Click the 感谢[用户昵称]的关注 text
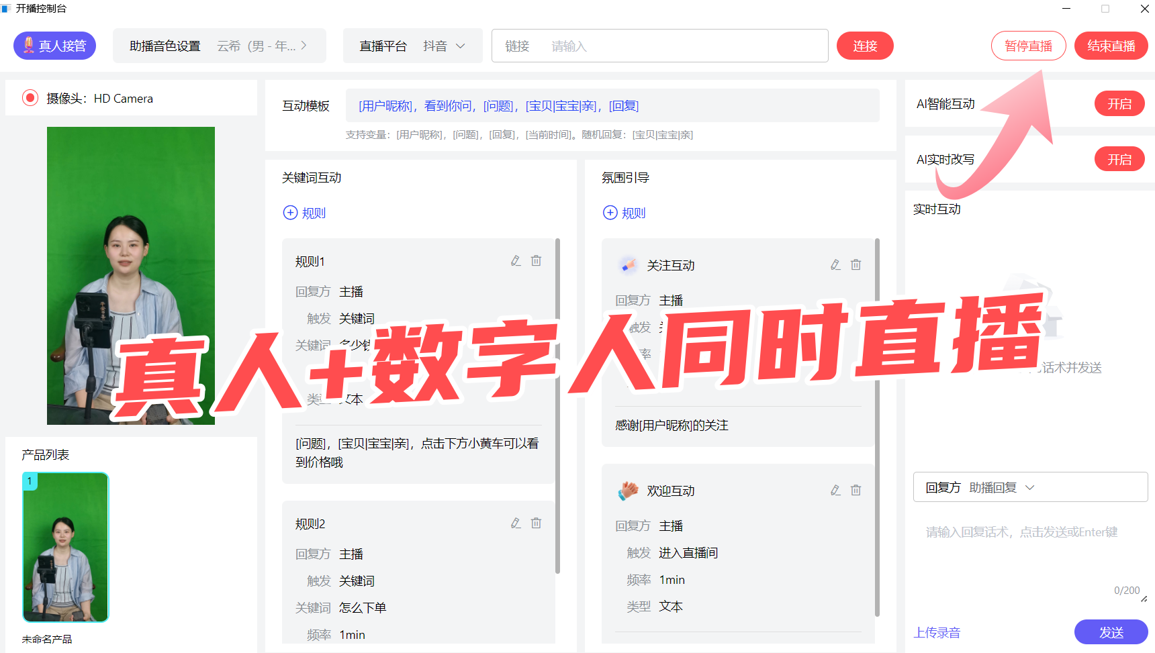The image size is (1155, 653). pos(672,425)
